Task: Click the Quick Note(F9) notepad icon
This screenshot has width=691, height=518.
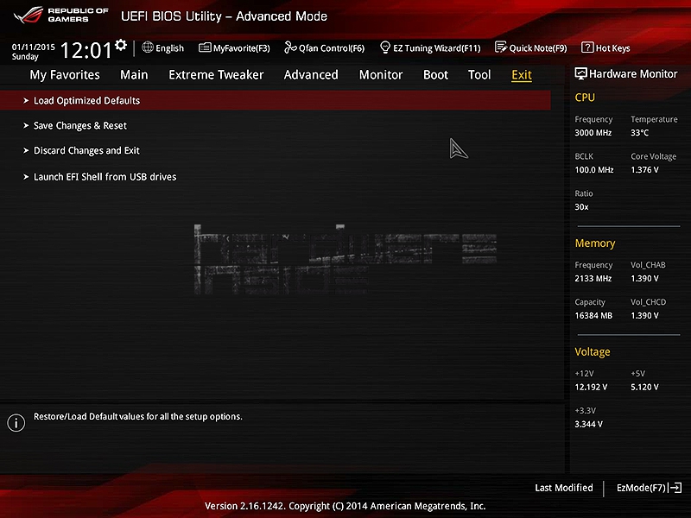Action: coord(501,47)
